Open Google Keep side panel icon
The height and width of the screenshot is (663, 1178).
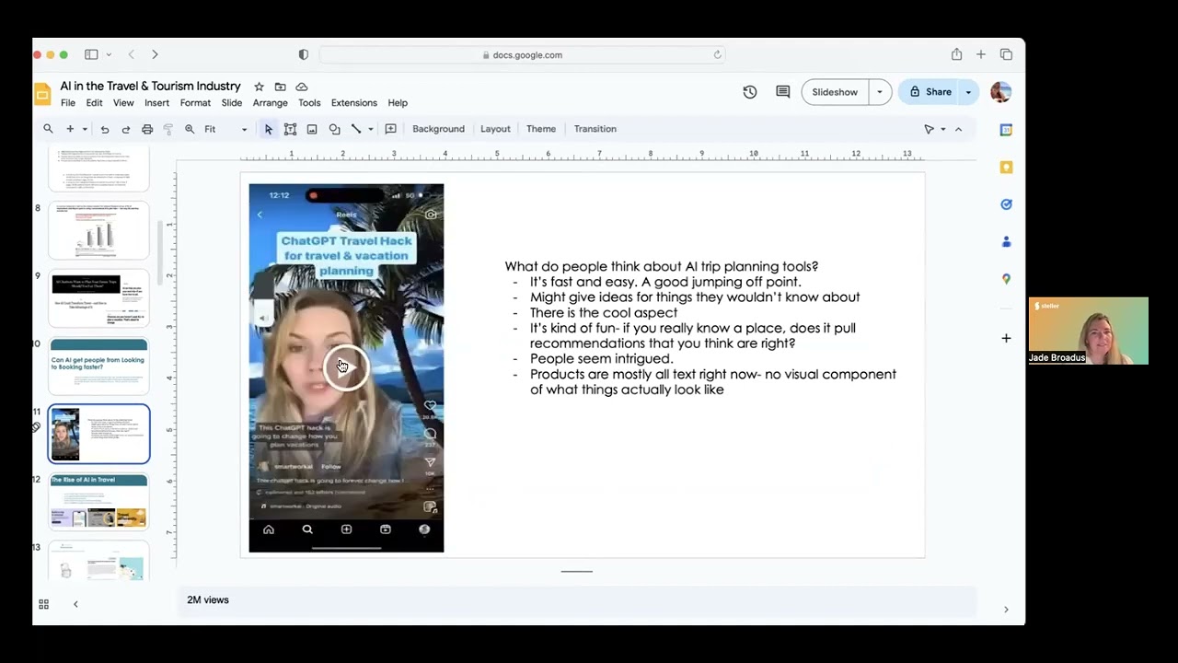click(x=1006, y=168)
